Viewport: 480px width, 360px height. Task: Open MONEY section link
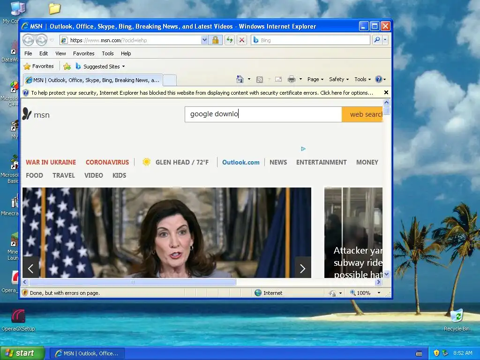pos(367,162)
